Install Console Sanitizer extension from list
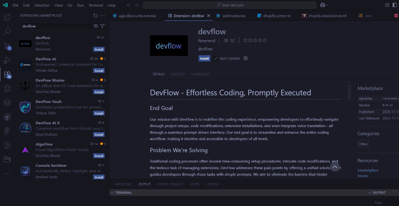The image size is (399, 206). click(x=99, y=177)
